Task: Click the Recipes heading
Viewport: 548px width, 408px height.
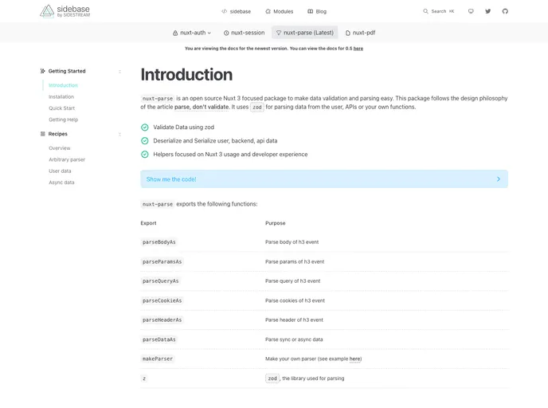Action: coord(57,134)
